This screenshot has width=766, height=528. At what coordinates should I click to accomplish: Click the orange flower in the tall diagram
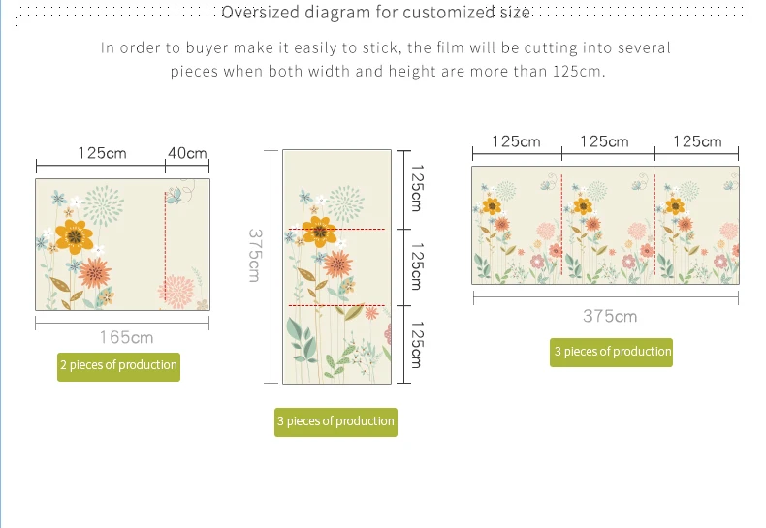coord(337,264)
